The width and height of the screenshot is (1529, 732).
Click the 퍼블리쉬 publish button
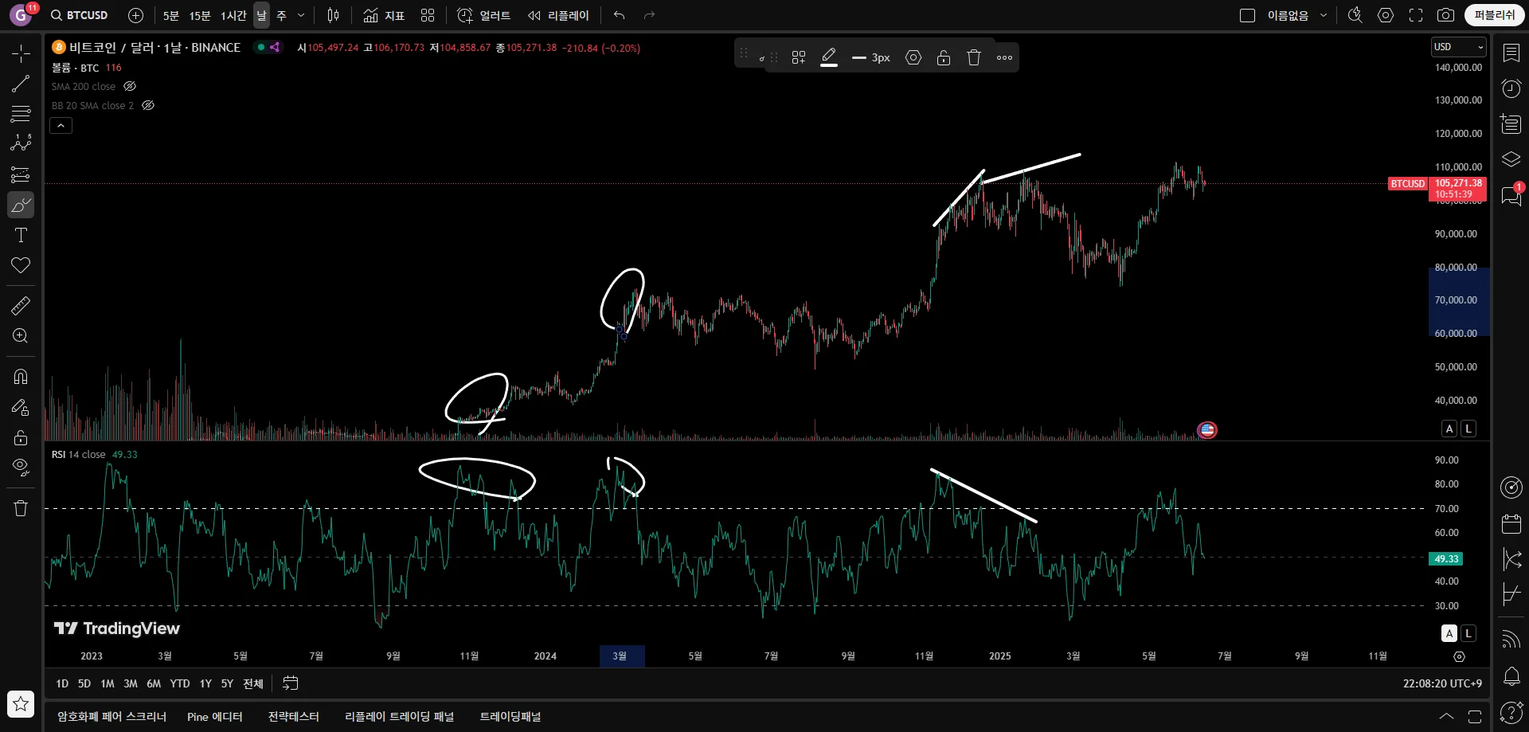pos(1494,15)
